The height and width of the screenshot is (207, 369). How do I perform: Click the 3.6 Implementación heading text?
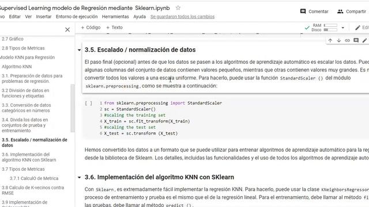click(x=159, y=177)
